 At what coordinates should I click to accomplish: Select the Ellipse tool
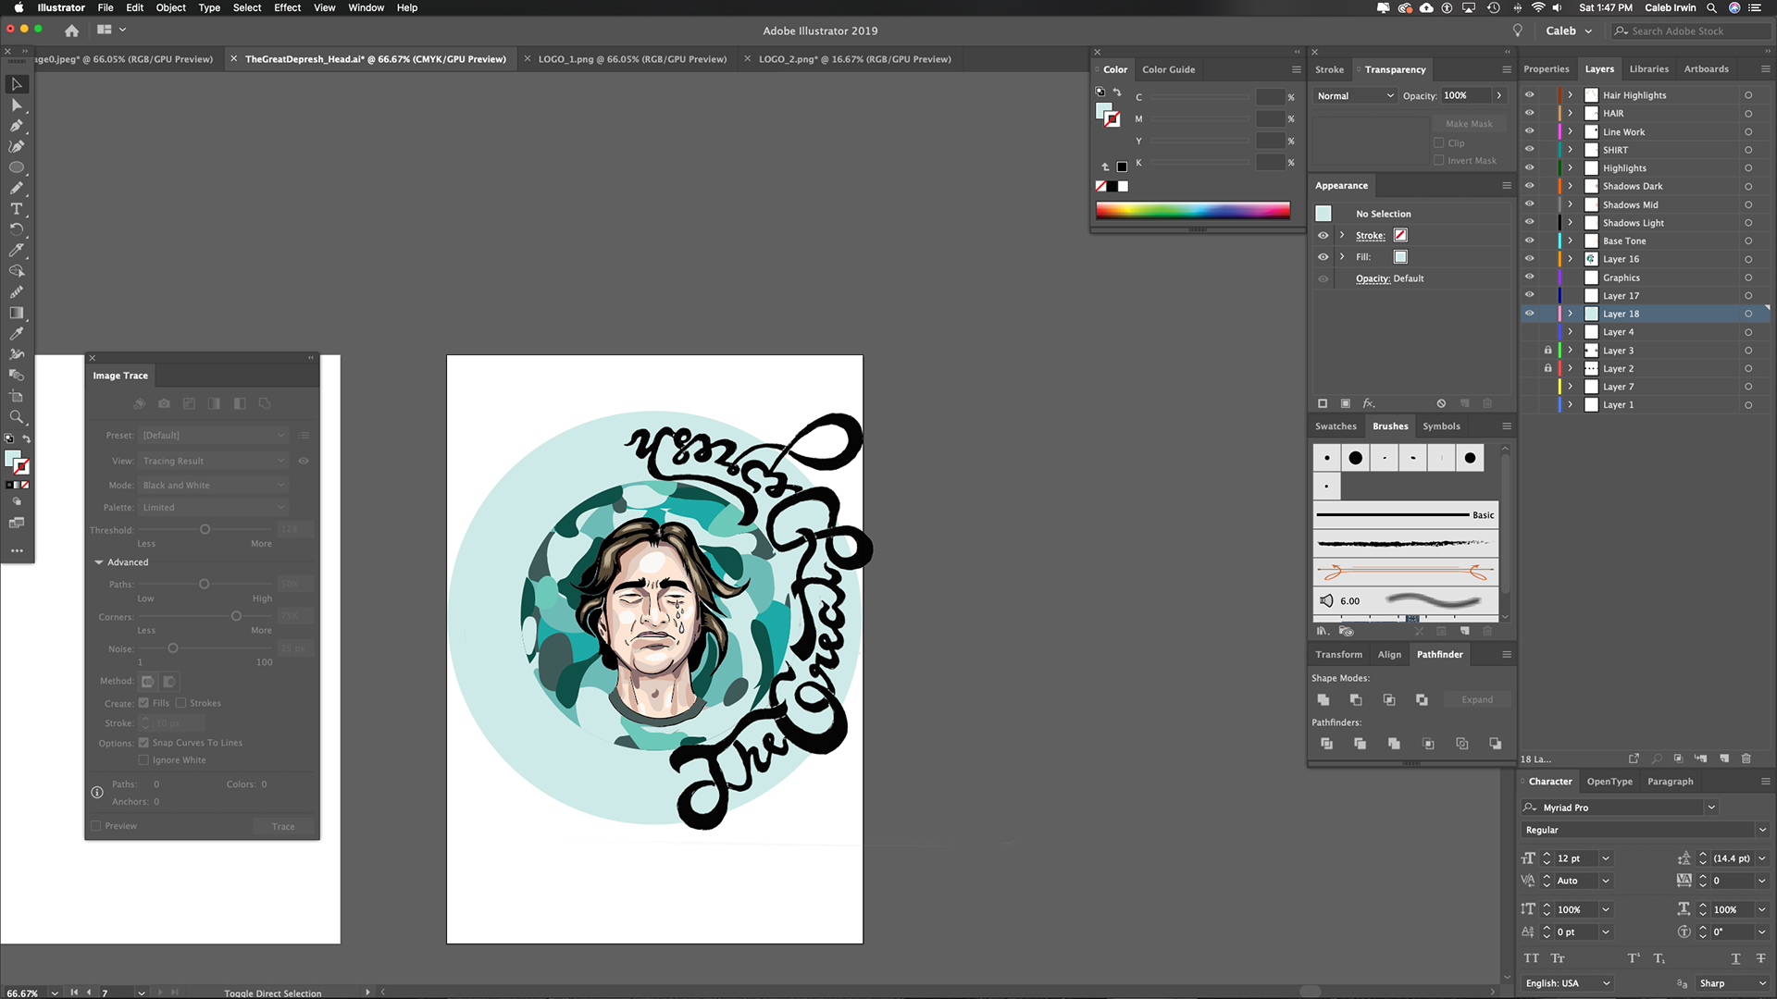click(17, 167)
